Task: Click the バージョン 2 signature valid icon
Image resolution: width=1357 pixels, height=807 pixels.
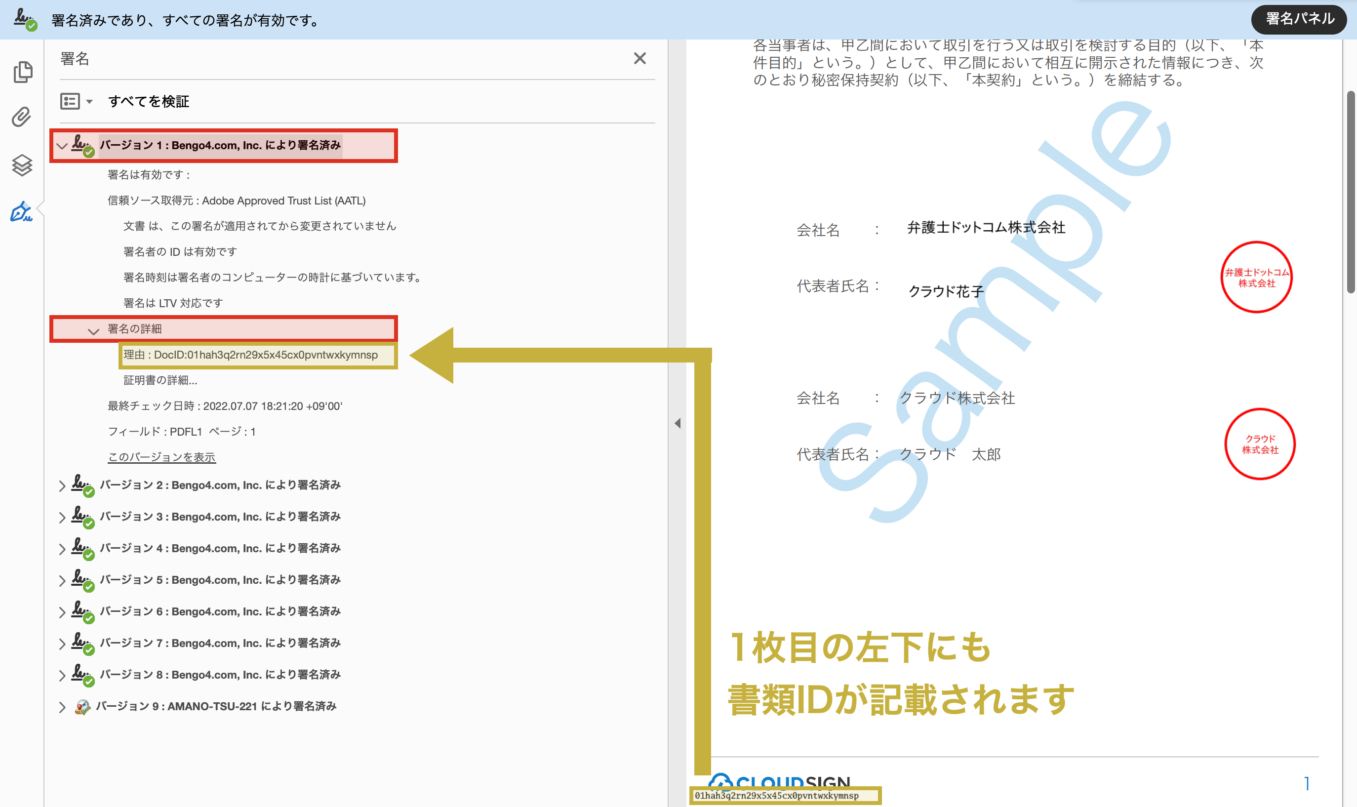Action: point(82,485)
